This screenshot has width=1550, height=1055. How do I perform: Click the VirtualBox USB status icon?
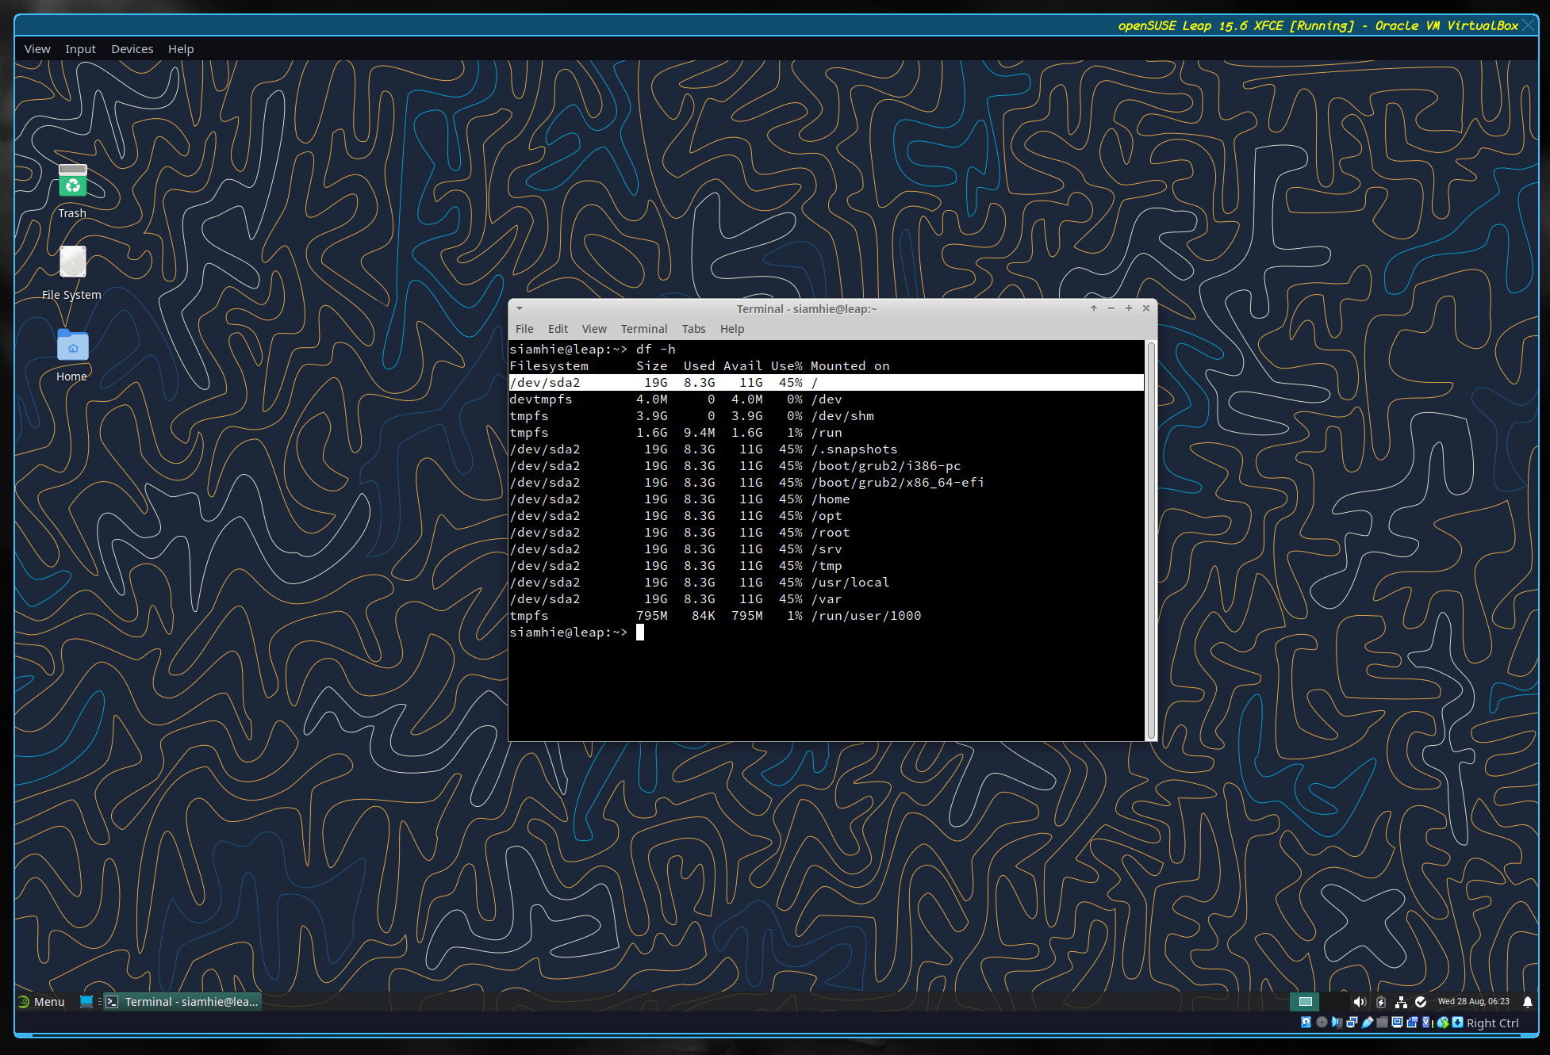[x=1368, y=1023]
